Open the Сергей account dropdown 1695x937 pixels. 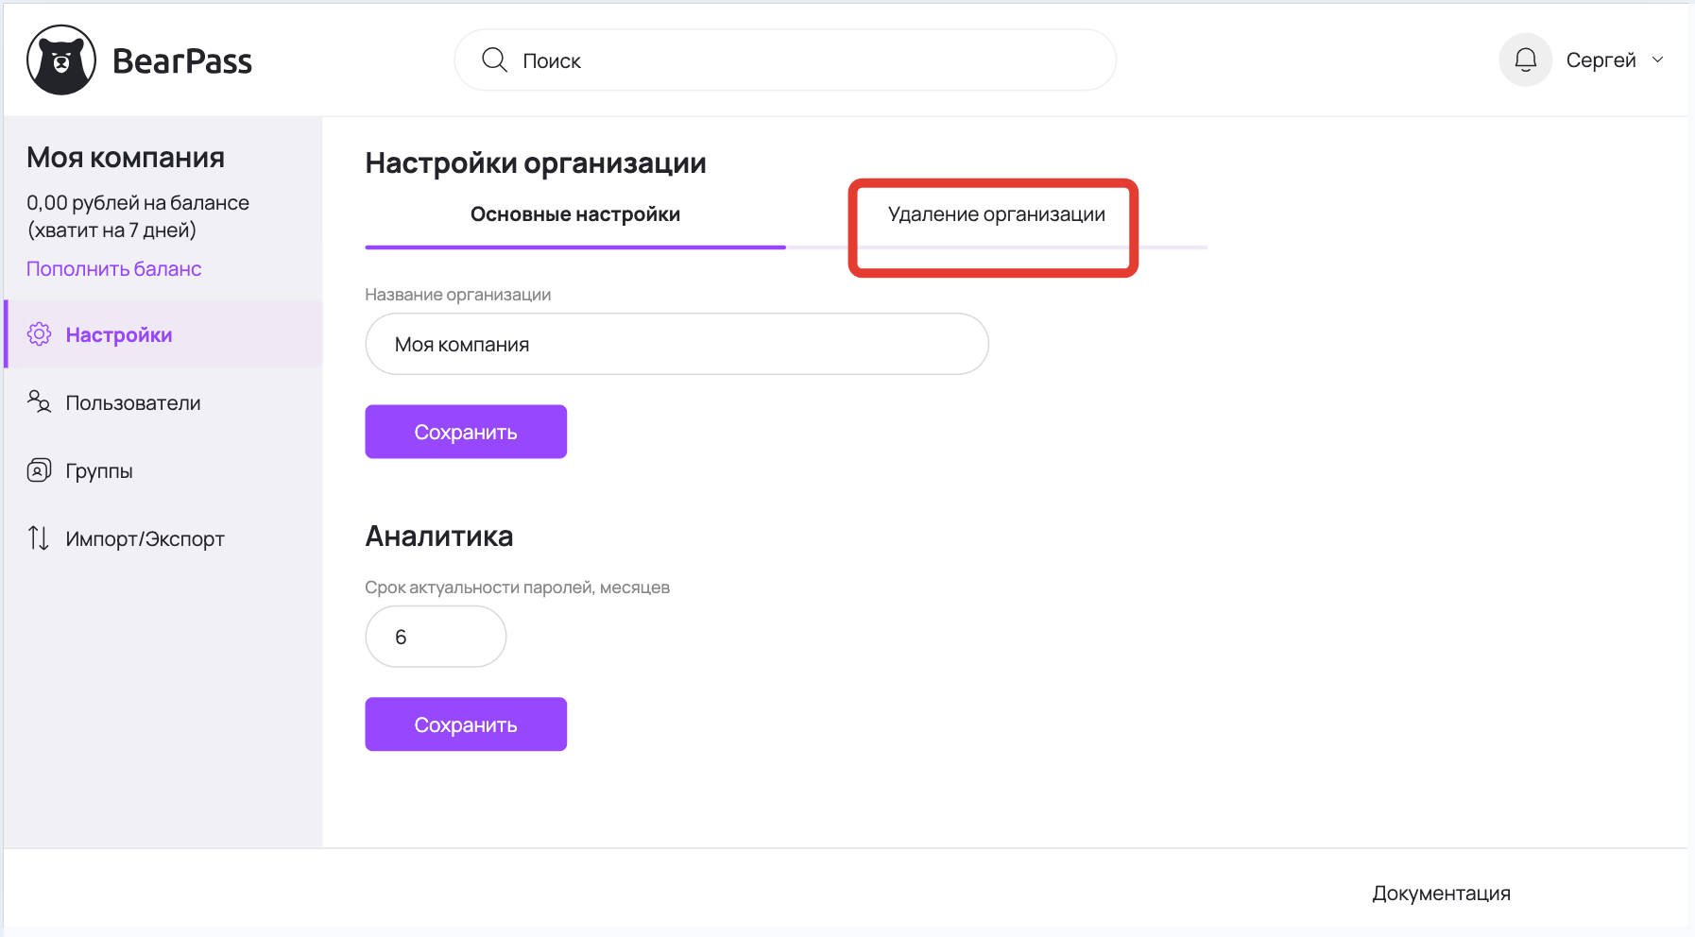click(1601, 60)
